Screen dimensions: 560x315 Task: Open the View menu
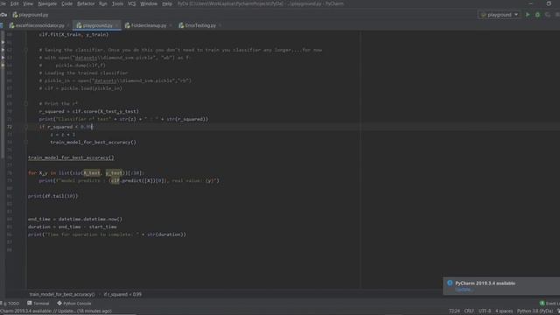(x=28, y=3)
